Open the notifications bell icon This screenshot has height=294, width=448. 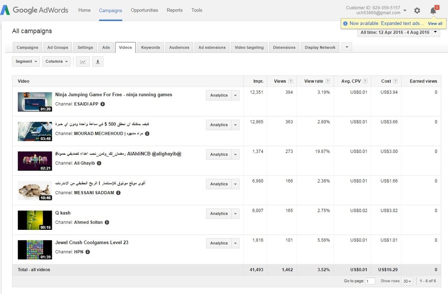coord(433,10)
